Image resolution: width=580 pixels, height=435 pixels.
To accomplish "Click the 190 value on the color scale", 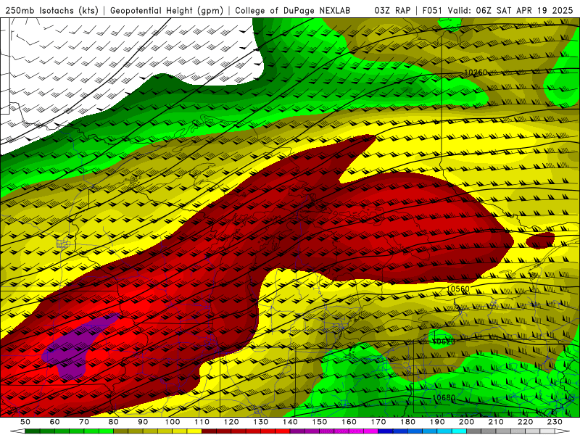I will click(437, 422).
